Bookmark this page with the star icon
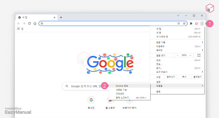This screenshot has width=219, height=118. click(x=184, y=23)
